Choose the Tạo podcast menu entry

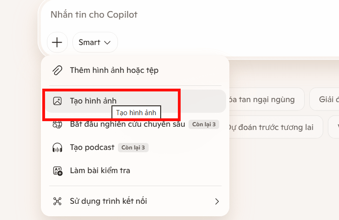[92, 148]
